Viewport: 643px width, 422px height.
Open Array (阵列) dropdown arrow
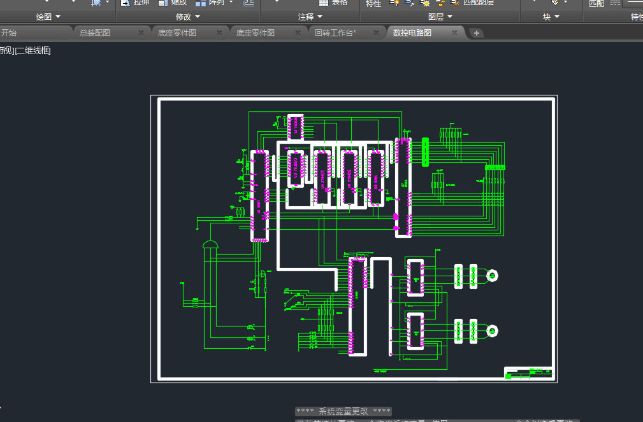230,3
